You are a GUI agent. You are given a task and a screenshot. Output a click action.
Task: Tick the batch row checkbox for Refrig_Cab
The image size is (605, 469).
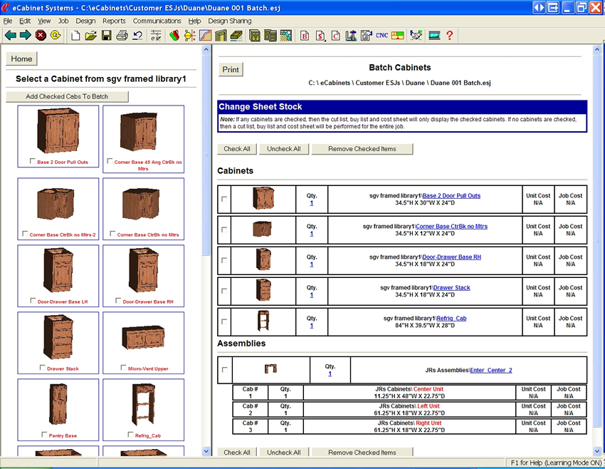point(224,321)
